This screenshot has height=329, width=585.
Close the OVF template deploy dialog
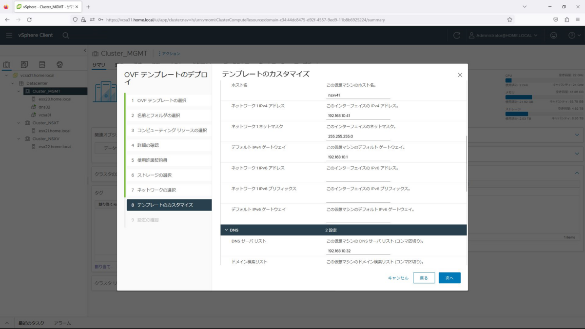click(460, 75)
